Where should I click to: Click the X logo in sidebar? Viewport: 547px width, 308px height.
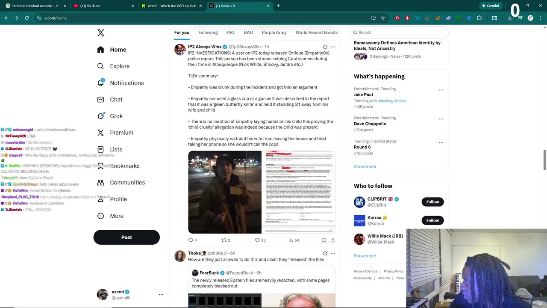click(100, 33)
